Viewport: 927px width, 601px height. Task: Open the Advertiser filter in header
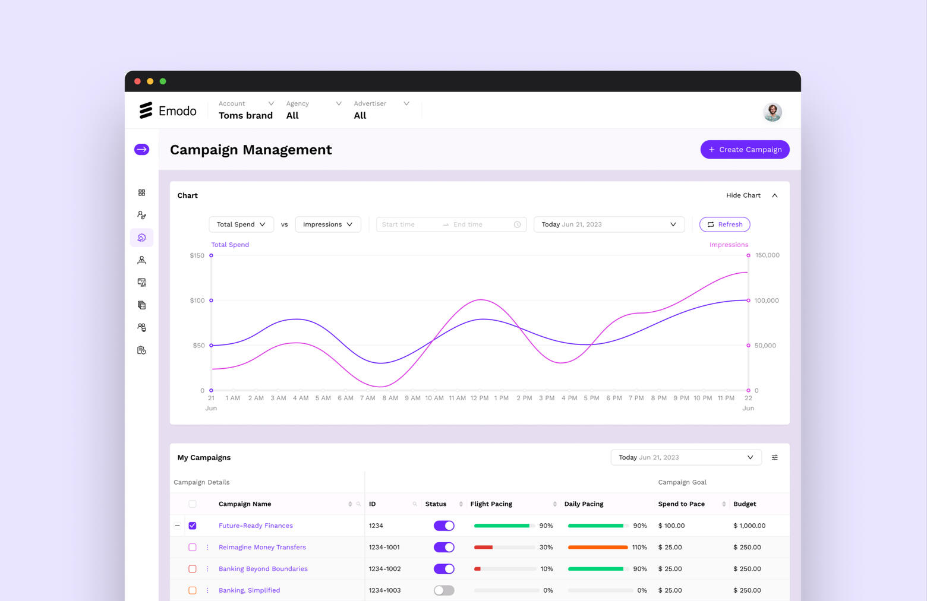[381, 110]
